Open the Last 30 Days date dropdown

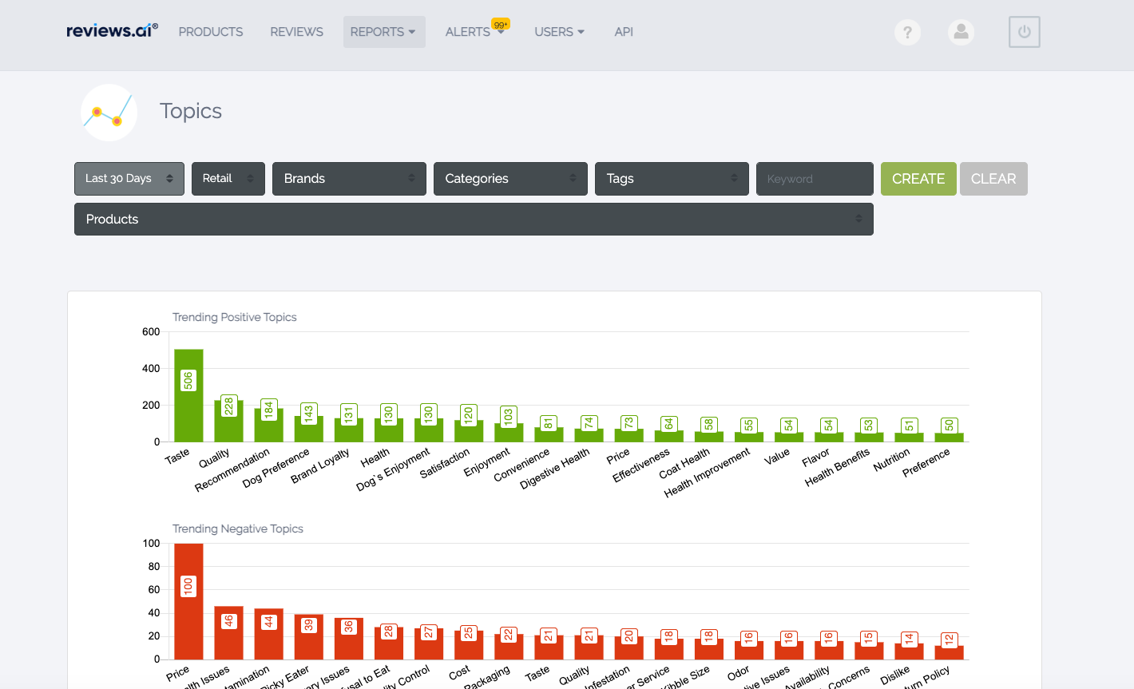(129, 179)
